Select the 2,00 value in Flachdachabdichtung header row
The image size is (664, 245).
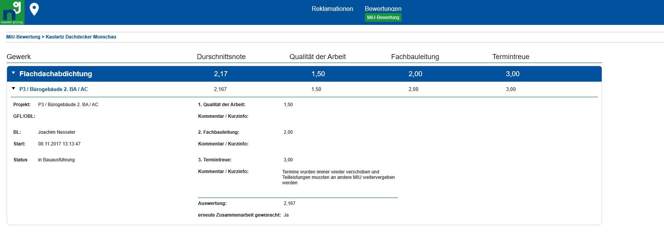(415, 74)
